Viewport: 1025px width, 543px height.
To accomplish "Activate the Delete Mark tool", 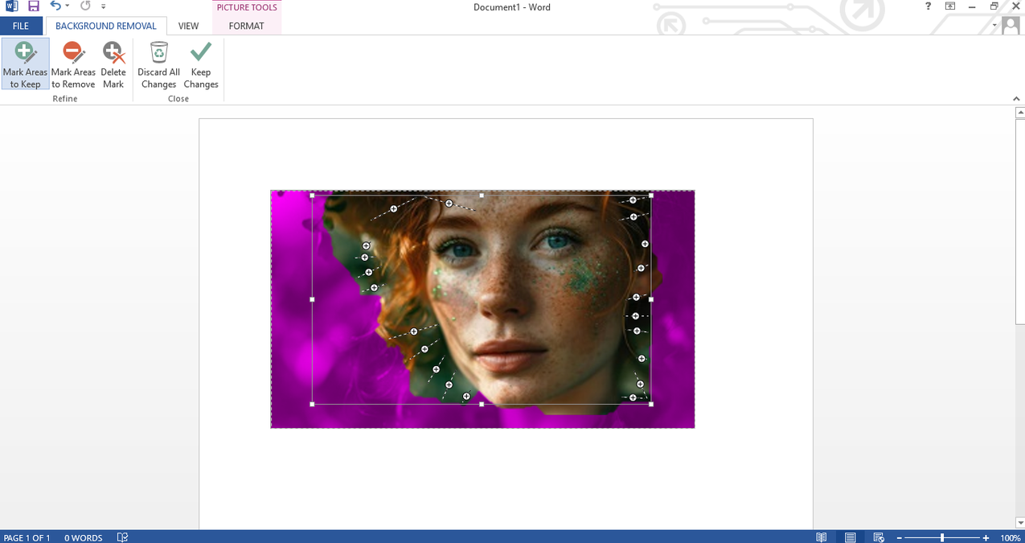I will coord(113,64).
